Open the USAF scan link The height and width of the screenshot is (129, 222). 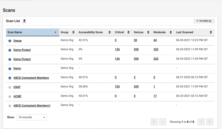[x=17, y=87]
